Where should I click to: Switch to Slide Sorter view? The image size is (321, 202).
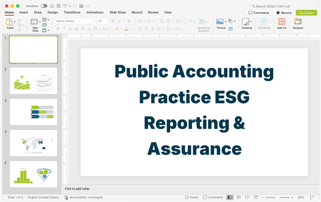(239, 197)
